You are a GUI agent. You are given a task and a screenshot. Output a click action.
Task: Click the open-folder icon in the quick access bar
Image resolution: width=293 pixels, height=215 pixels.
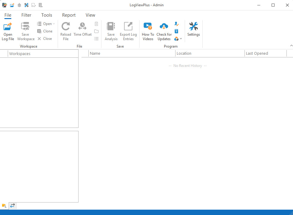(x=12, y=5)
